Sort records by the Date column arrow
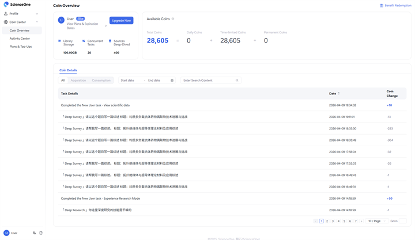Viewport: 415px width, 240px height. 339,93
